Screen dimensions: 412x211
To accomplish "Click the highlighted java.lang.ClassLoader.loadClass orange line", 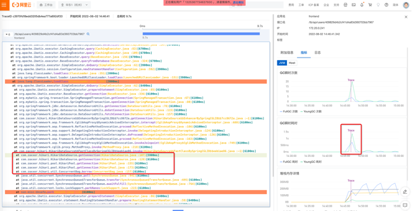I will point(136,81).
